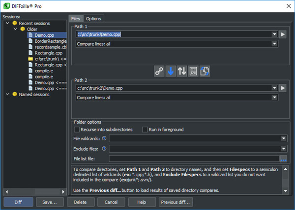The height and width of the screenshot is (210, 295).
Task: Click the arrow button beside Path 1
Action: coord(283,34)
